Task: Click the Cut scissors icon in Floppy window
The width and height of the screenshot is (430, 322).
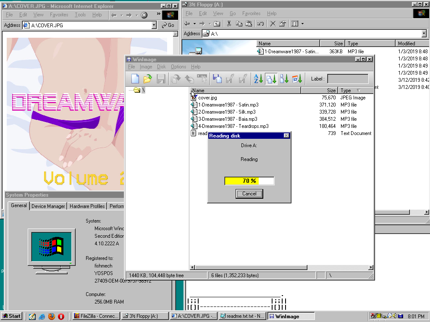Action: pyautogui.click(x=229, y=24)
